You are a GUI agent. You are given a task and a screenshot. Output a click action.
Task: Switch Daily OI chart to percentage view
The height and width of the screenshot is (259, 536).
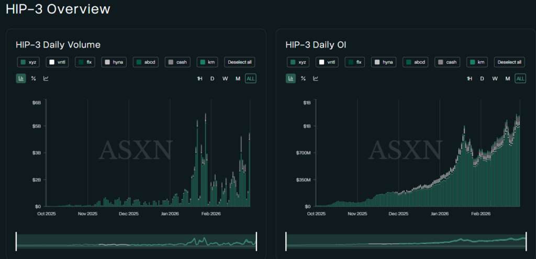coord(303,79)
